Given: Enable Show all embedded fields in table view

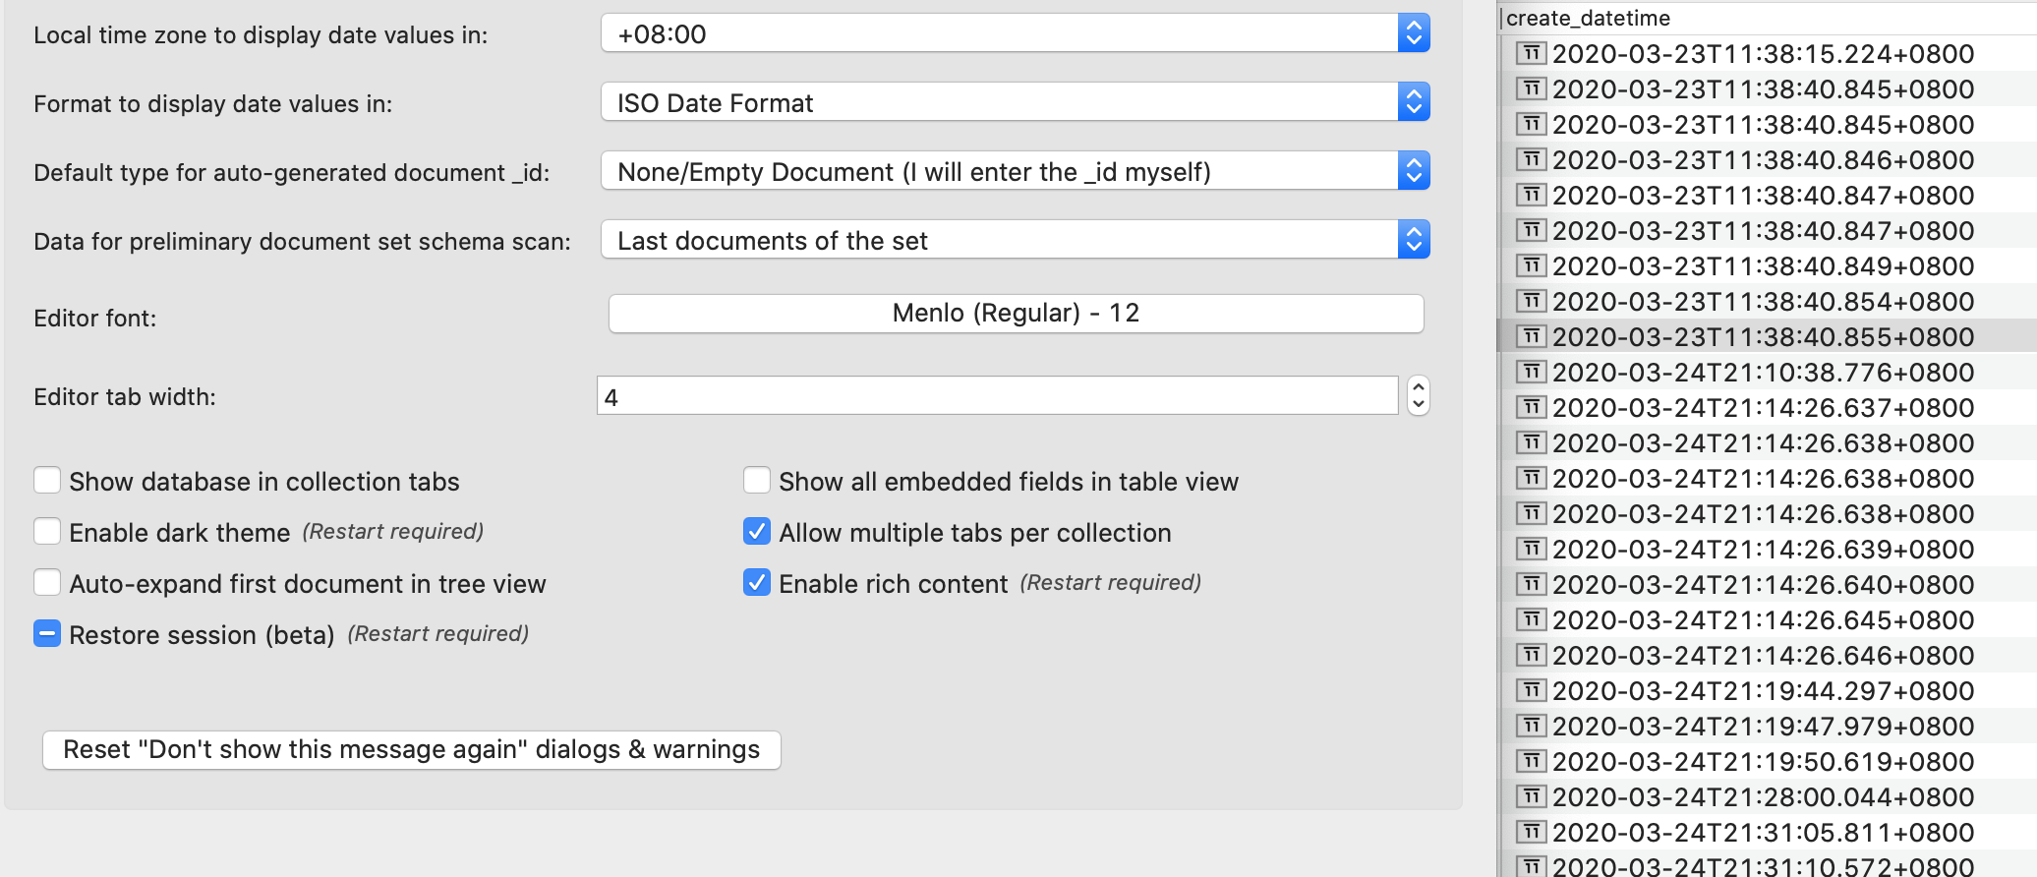Looking at the screenshot, I should pyautogui.click(x=757, y=481).
